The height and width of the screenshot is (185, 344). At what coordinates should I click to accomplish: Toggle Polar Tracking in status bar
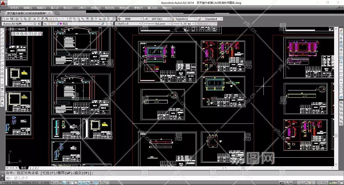click(x=68, y=182)
